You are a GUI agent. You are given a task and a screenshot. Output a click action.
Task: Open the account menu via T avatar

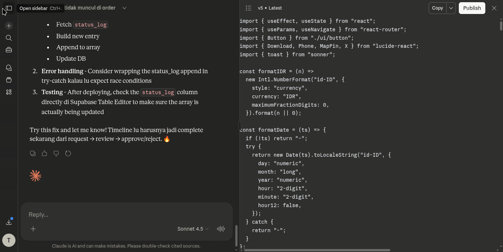[x=8, y=240]
